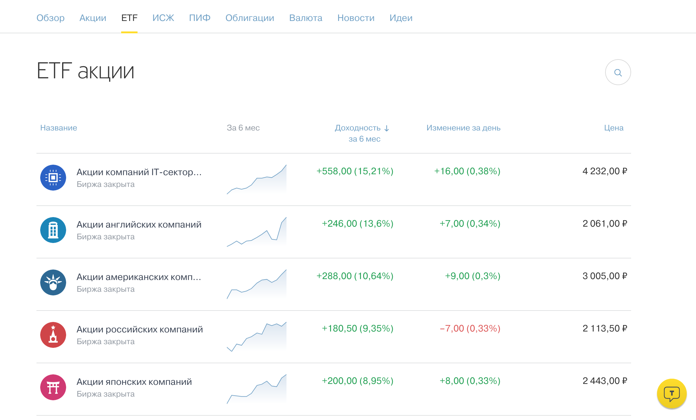Open the search magnifier icon

tap(618, 72)
